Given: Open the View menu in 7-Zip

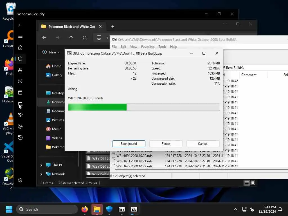Looking at the screenshot, I should coord(134,47).
